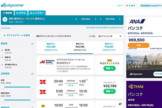Collapse the 経由地 filter section

tap(32, 44)
